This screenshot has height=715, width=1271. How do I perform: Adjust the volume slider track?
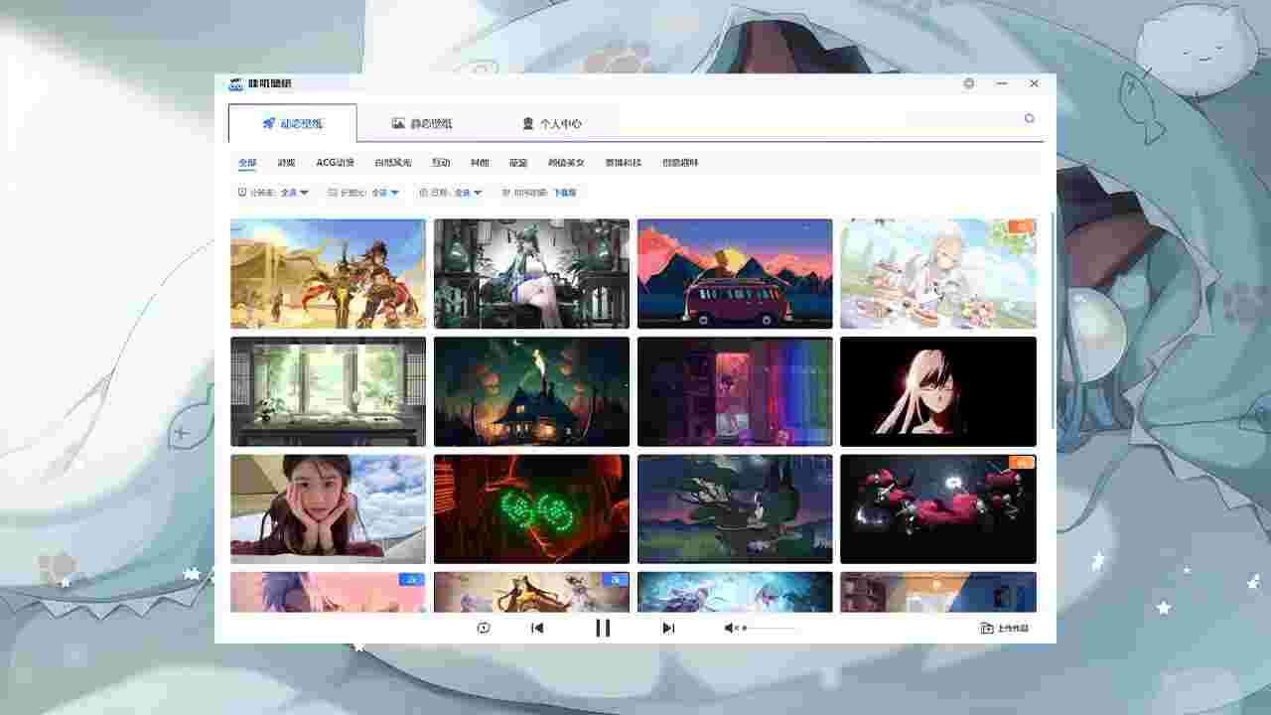point(770,628)
